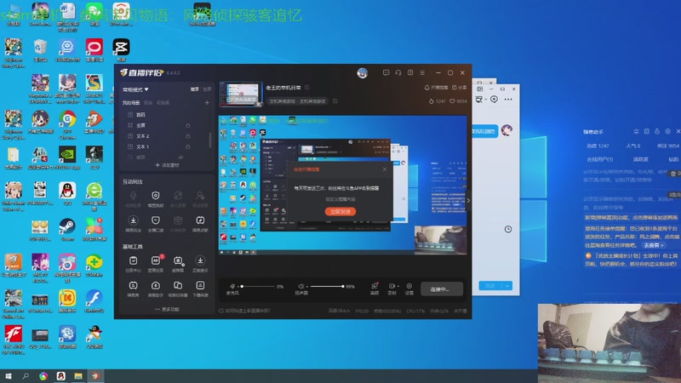
Task: Switch to 竖屏 portrait mode
Action: coord(207,89)
